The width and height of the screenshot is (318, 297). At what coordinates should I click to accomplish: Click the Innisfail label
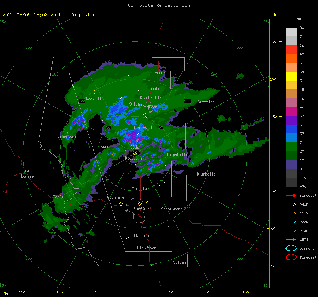143,128
